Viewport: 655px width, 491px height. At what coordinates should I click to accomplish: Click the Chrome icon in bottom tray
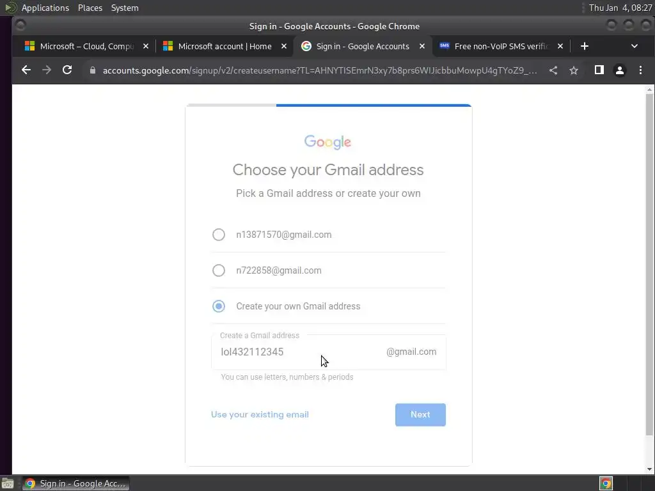coord(606,483)
